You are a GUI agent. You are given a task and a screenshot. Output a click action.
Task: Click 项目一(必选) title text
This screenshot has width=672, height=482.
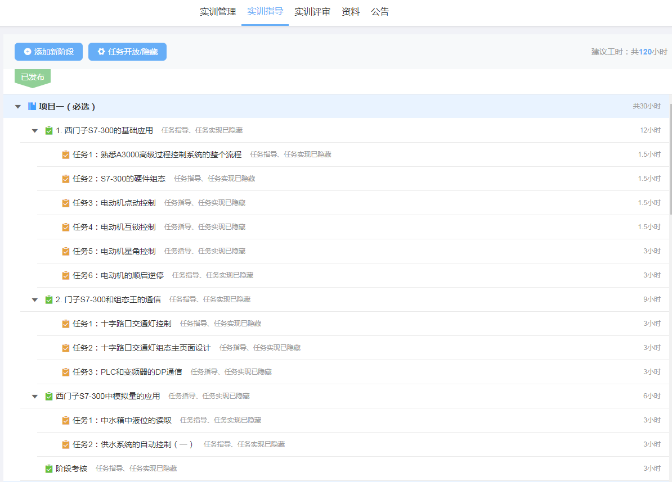pos(67,107)
